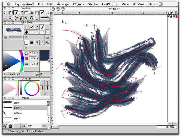
Task: Select the arrow selection tool in ToolBox
Action: click(5, 13)
